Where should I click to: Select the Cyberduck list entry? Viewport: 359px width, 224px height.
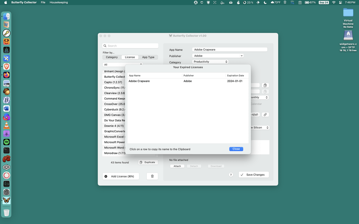(114, 109)
